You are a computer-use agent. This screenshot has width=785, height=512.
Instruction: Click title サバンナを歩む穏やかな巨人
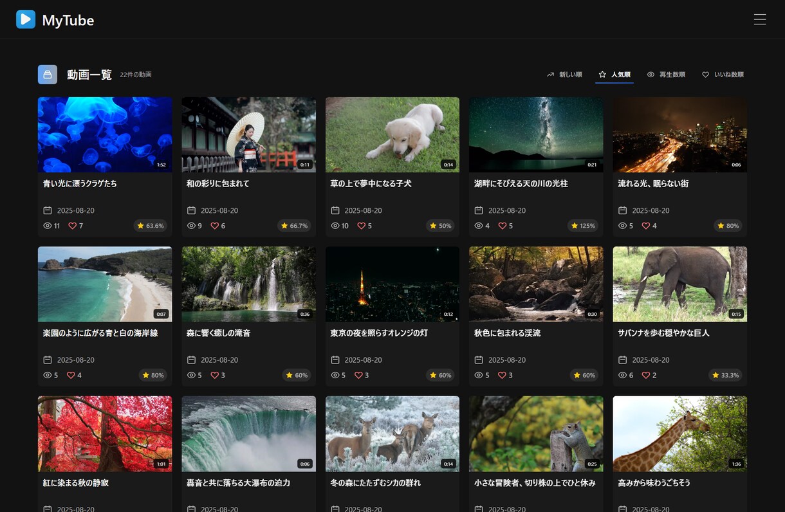664,333
